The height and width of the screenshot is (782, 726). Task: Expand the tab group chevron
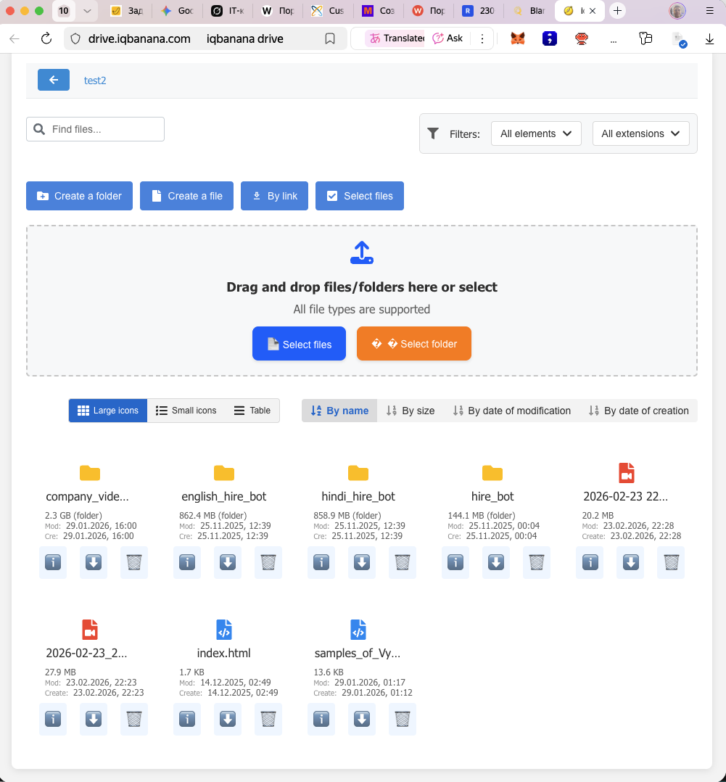pos(87,10)
